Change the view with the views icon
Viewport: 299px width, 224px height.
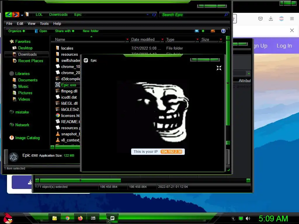point(197,31)
